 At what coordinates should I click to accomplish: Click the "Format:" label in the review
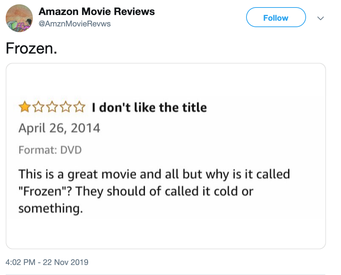coord(38,150)
